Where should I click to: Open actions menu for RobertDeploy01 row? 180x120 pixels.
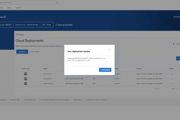point(172,84)
